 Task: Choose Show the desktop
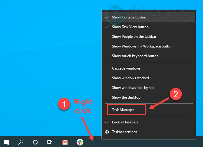(x=126, y=97)
